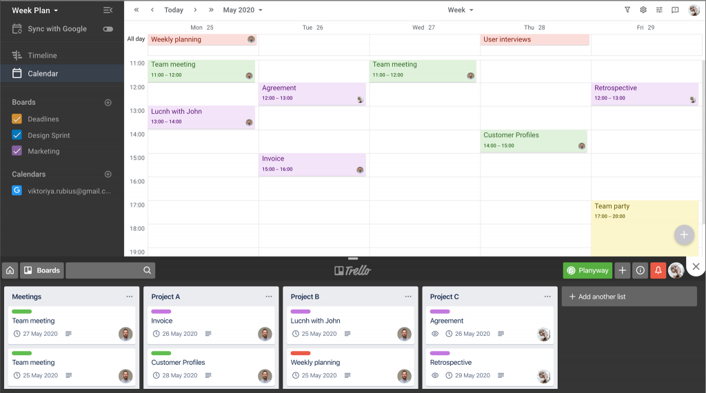Click the Today button
Image resolution: width=706 pixels, height=393 pixels.
174,10
